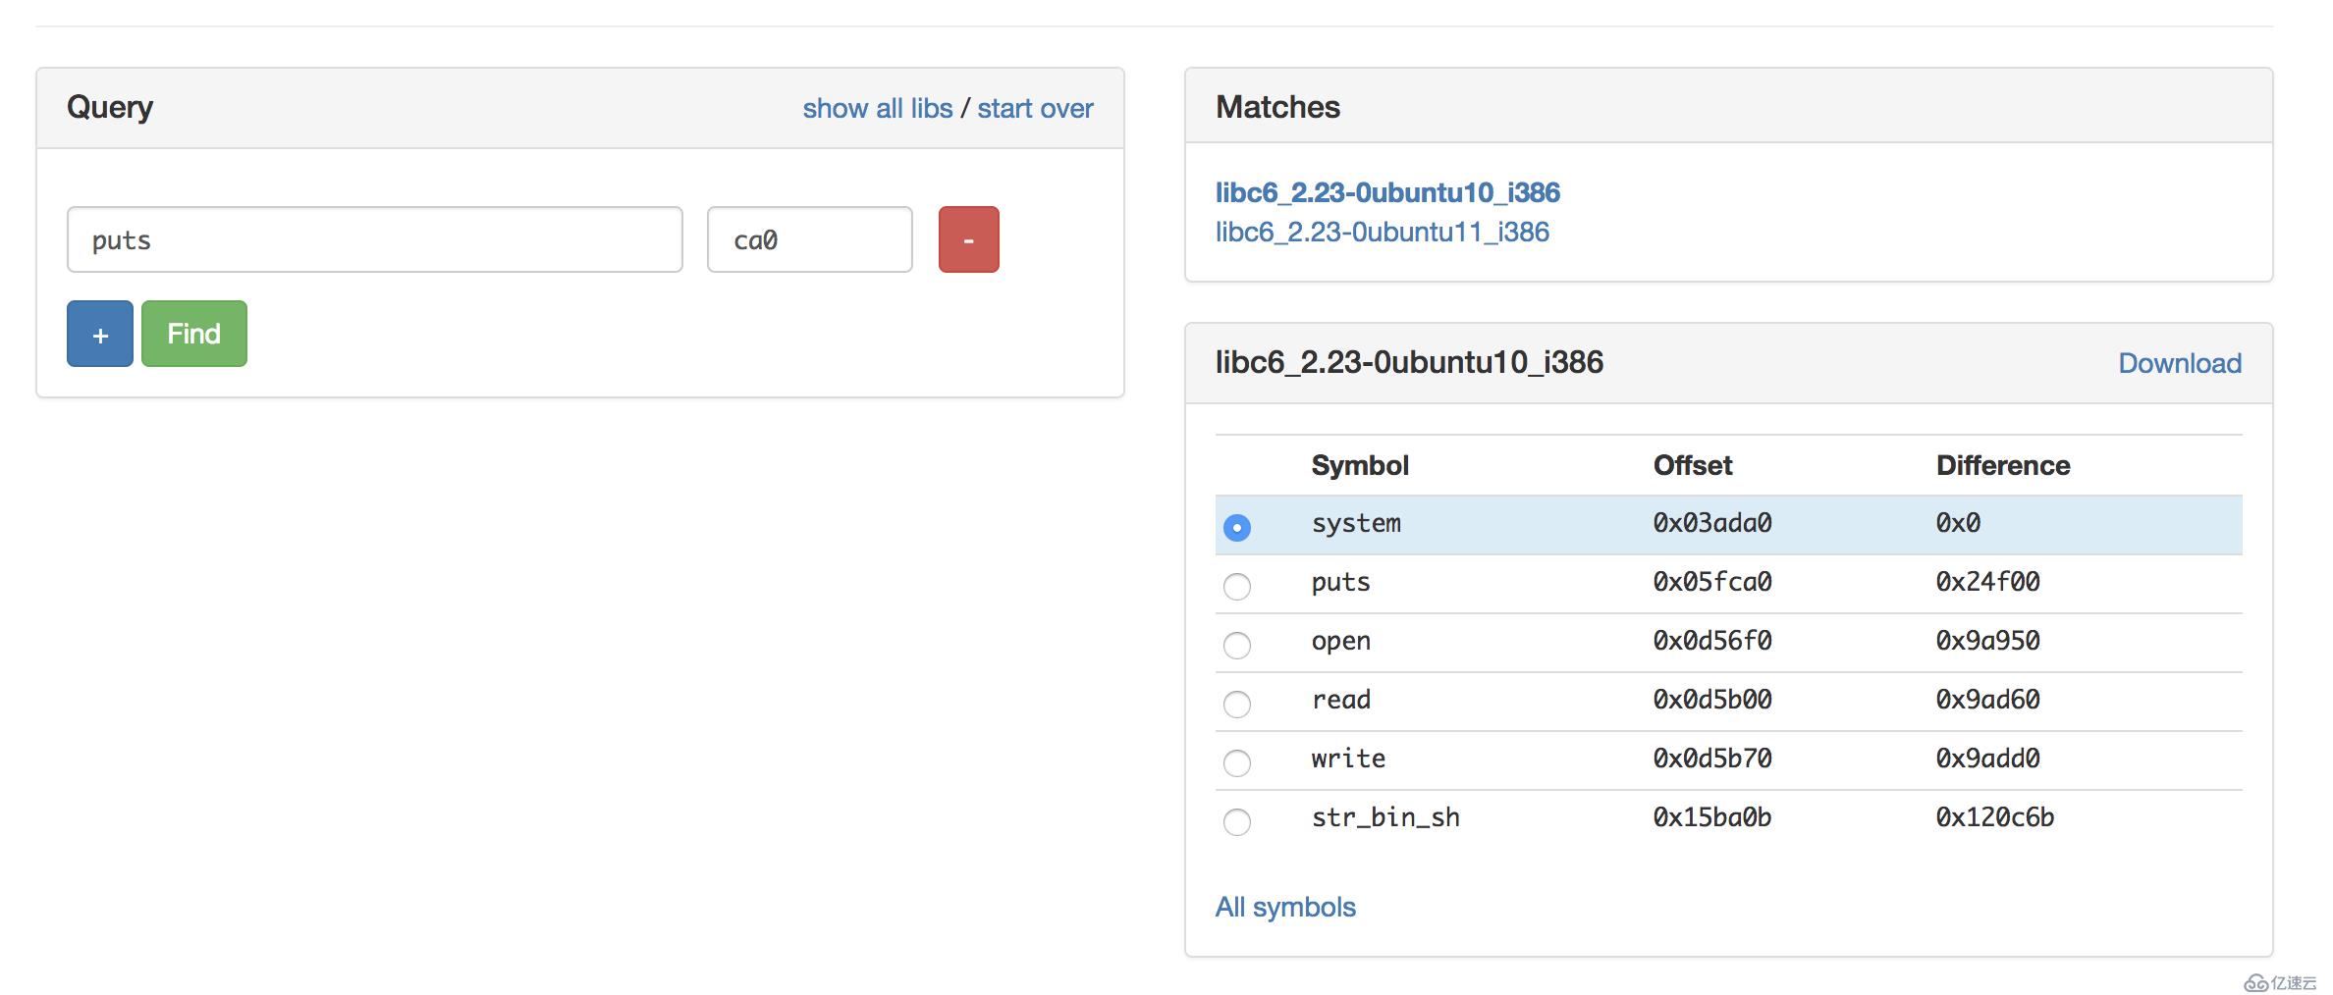Click the open offset value 0x0d56f0
This screenshot has width=2333, height=995.
pyautogui.click(x=1712, y=641)
